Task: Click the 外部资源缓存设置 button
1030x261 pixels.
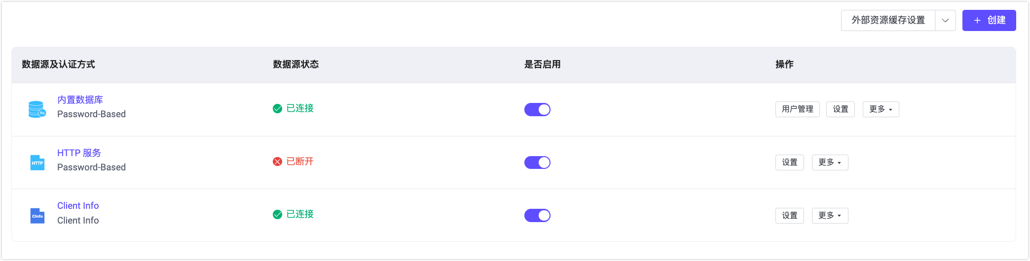Action: tap(888, 21)
